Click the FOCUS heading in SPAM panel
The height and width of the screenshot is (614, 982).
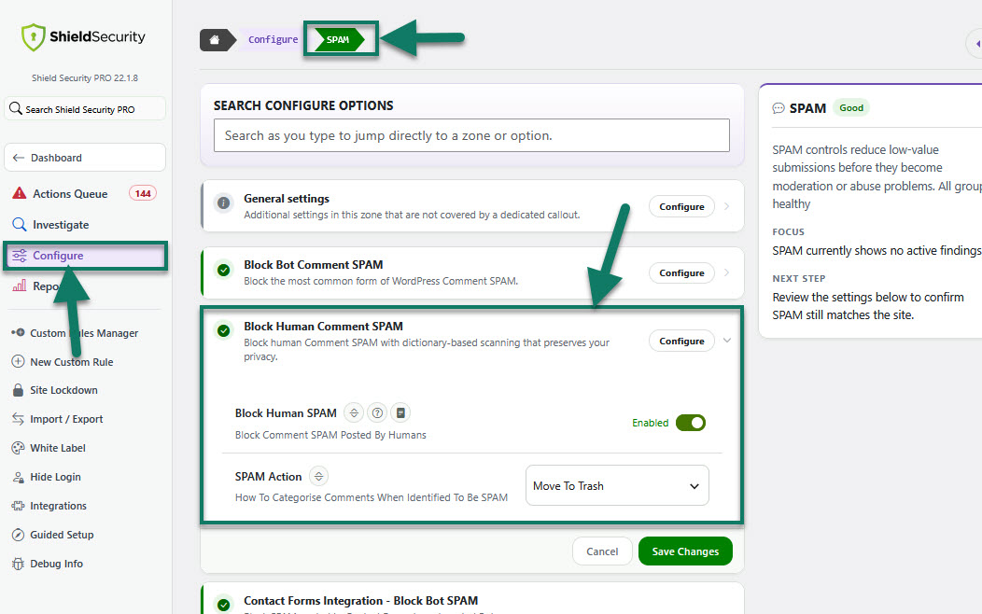click(x=788, y=231)
